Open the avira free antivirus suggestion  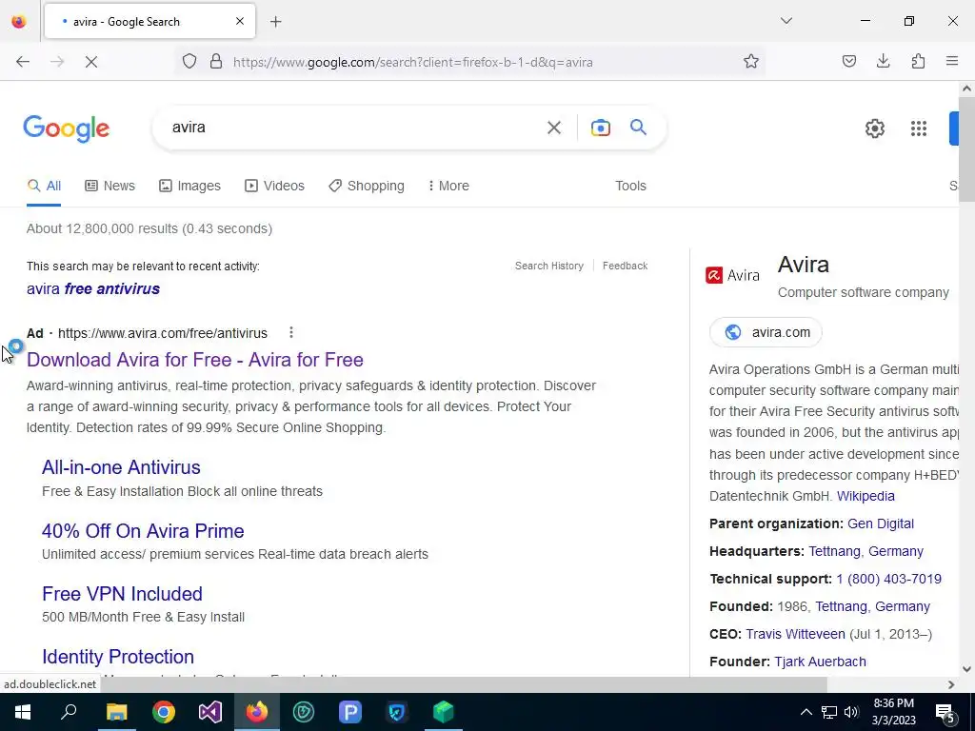93,288
